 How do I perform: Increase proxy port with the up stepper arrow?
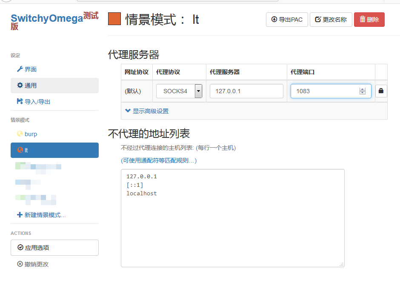(363, 89)
